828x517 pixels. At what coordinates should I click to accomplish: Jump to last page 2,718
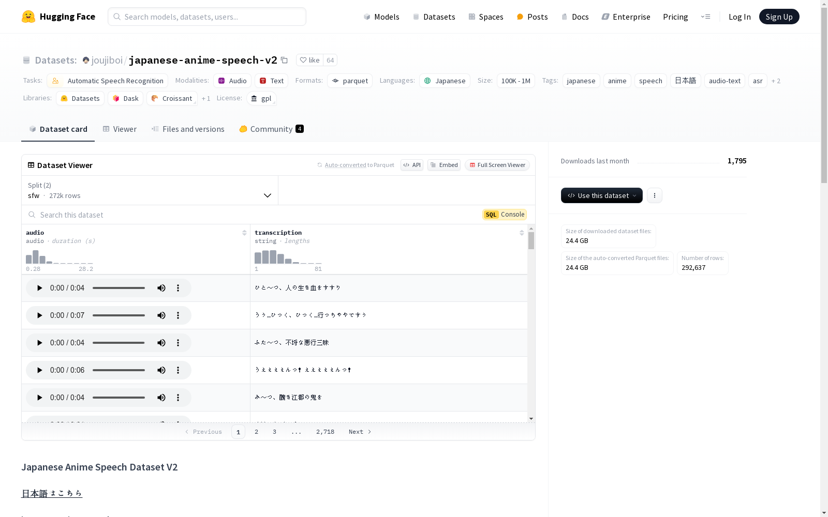tap(325, 432)
